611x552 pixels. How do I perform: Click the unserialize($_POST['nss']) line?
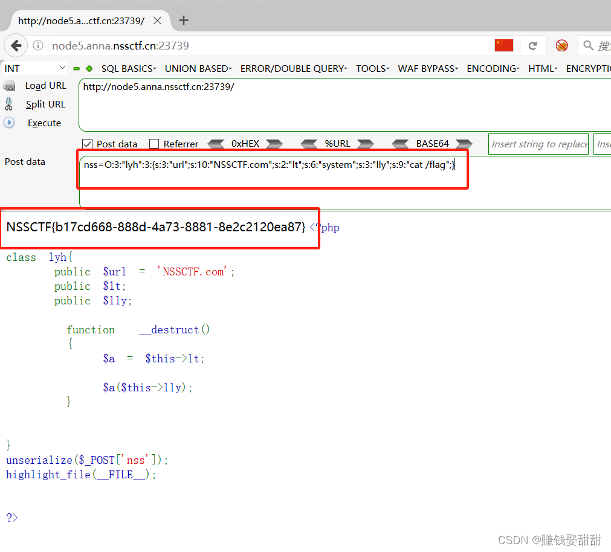coord(87,460)
